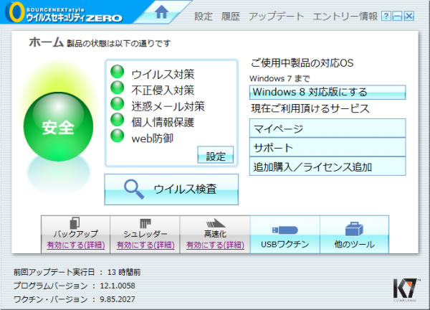
Task: Click the green indicator beside 個人情報保護
Action: point(118,119)
